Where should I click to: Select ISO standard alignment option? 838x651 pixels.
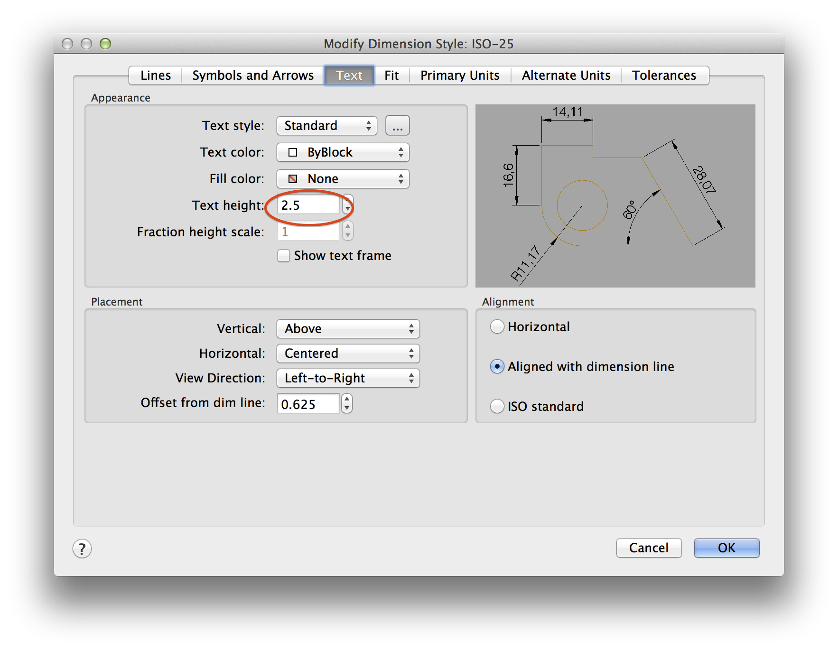(497, 407)
